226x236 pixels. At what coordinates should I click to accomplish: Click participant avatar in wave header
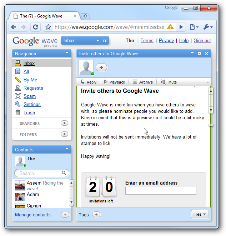[x=86, y=67]
